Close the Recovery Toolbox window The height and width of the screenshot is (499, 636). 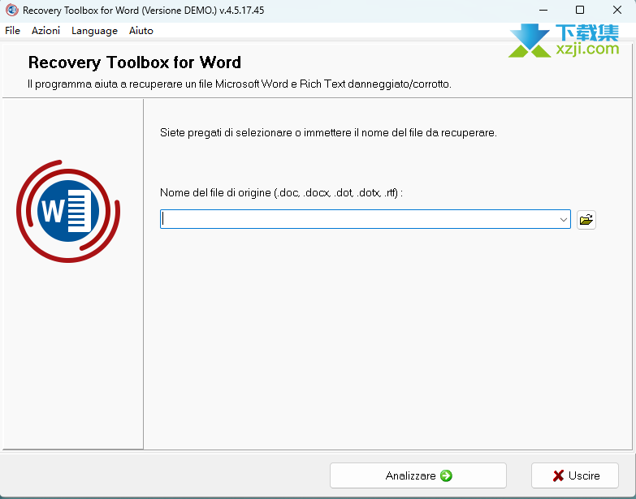tap(617, 10)
